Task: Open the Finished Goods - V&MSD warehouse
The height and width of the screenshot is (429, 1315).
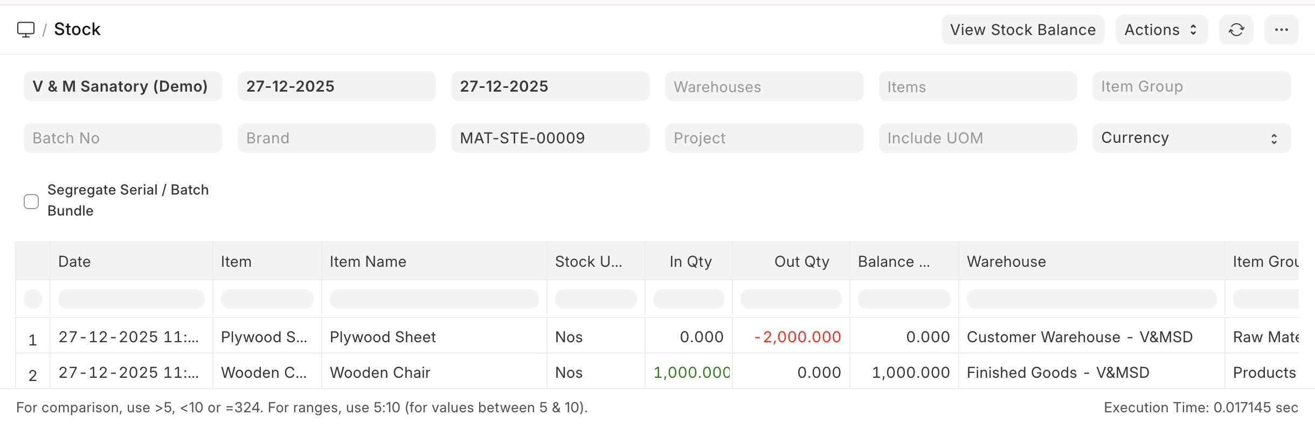Action: 1057,372
